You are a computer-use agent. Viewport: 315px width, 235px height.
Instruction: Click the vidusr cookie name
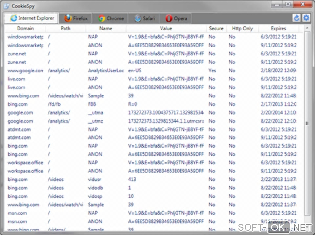click(94, 179)
